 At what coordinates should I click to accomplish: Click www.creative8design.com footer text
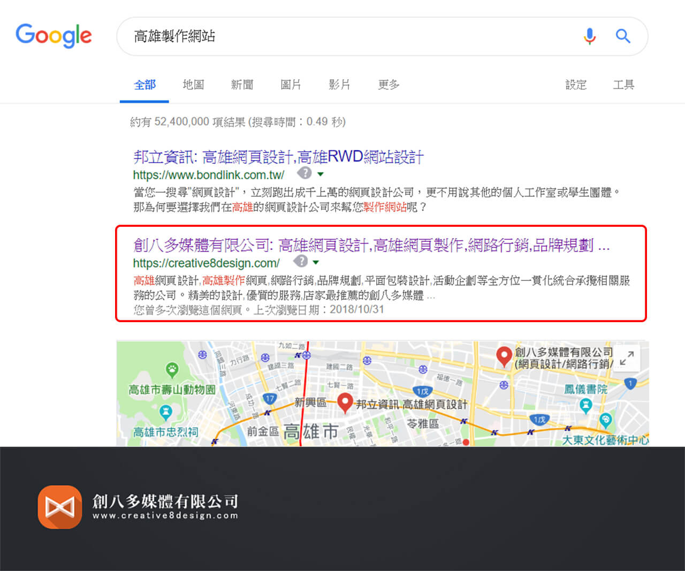(x=165, y=515)
